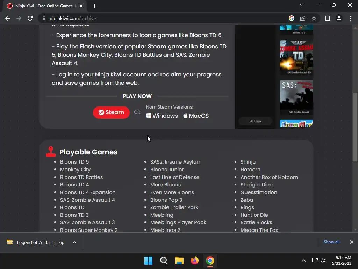
Task: Open Windows taskbar search
Action: coord(164,261)
